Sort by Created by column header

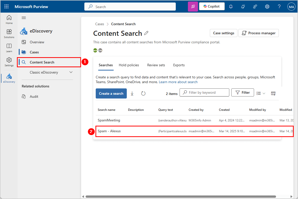(196, 110)
